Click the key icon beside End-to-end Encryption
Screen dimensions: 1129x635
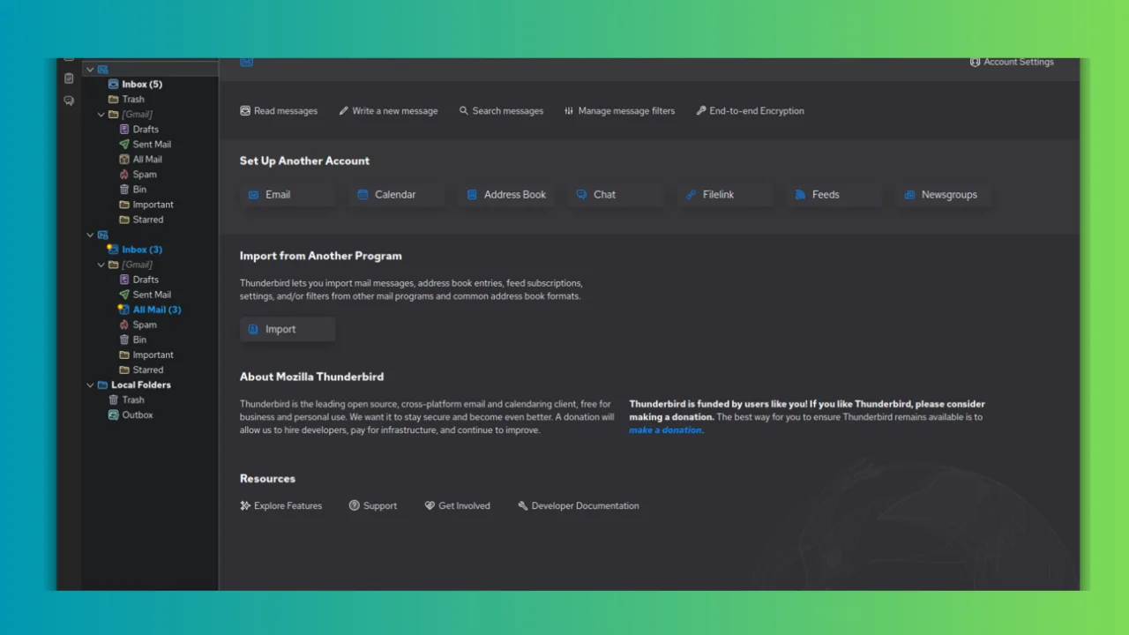[x=701, y=111]
